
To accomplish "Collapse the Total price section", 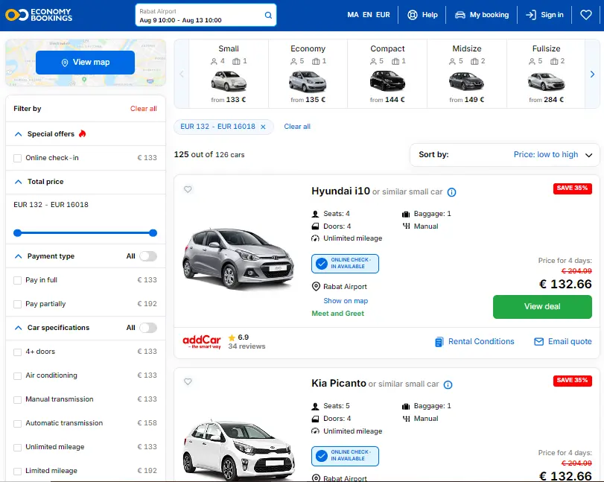I will [18, 182].
